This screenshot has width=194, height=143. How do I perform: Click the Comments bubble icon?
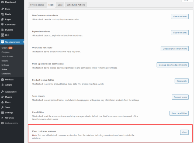click(x=2, y=25)
